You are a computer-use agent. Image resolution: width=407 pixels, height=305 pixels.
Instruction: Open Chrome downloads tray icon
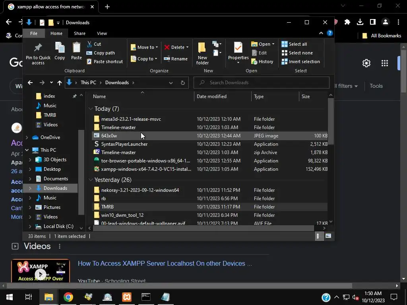click(360, 22)
